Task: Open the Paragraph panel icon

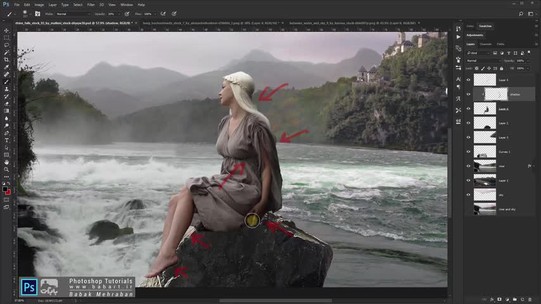Action: pos(458,87)
